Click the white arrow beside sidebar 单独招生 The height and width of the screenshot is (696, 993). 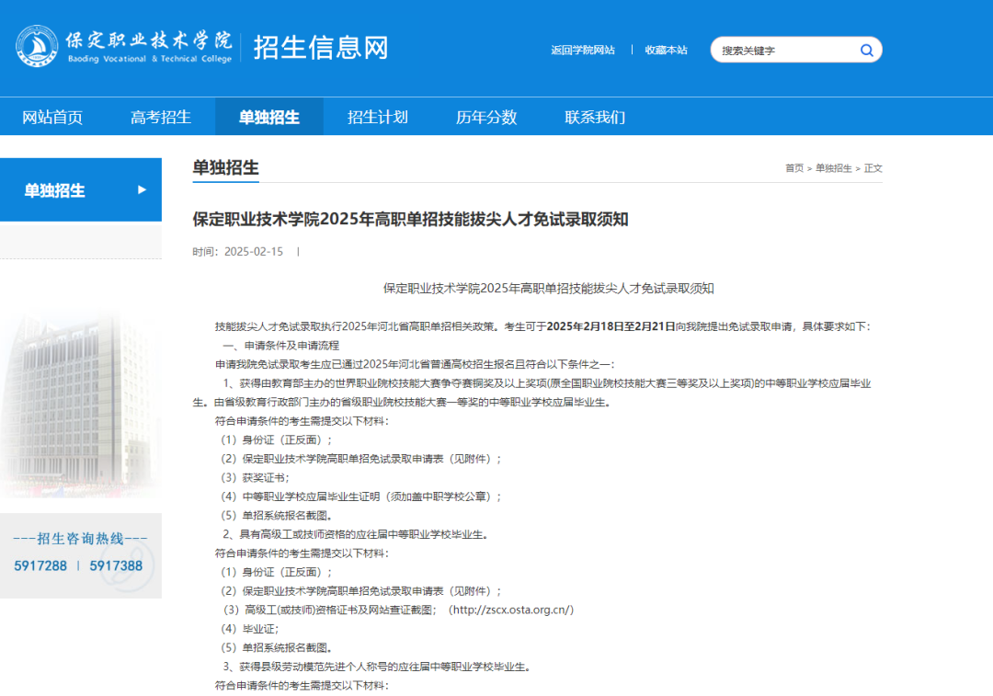click(x=143, y=190)
